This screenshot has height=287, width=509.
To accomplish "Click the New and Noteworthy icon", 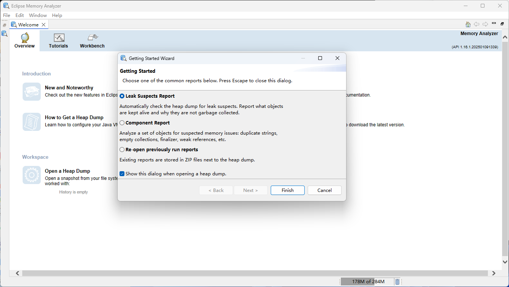I will tap(32, 92).
